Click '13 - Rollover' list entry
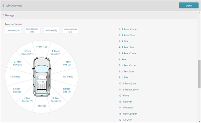 [125, 102]
